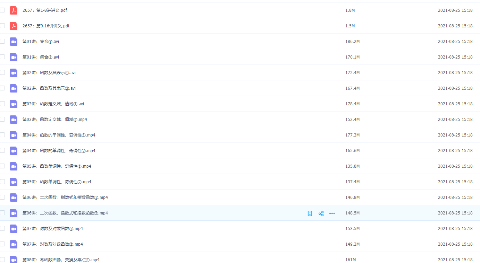Click the file name 第02讲：函数及其表示①.avi
The image size is (480, 263).
point(49,73)
